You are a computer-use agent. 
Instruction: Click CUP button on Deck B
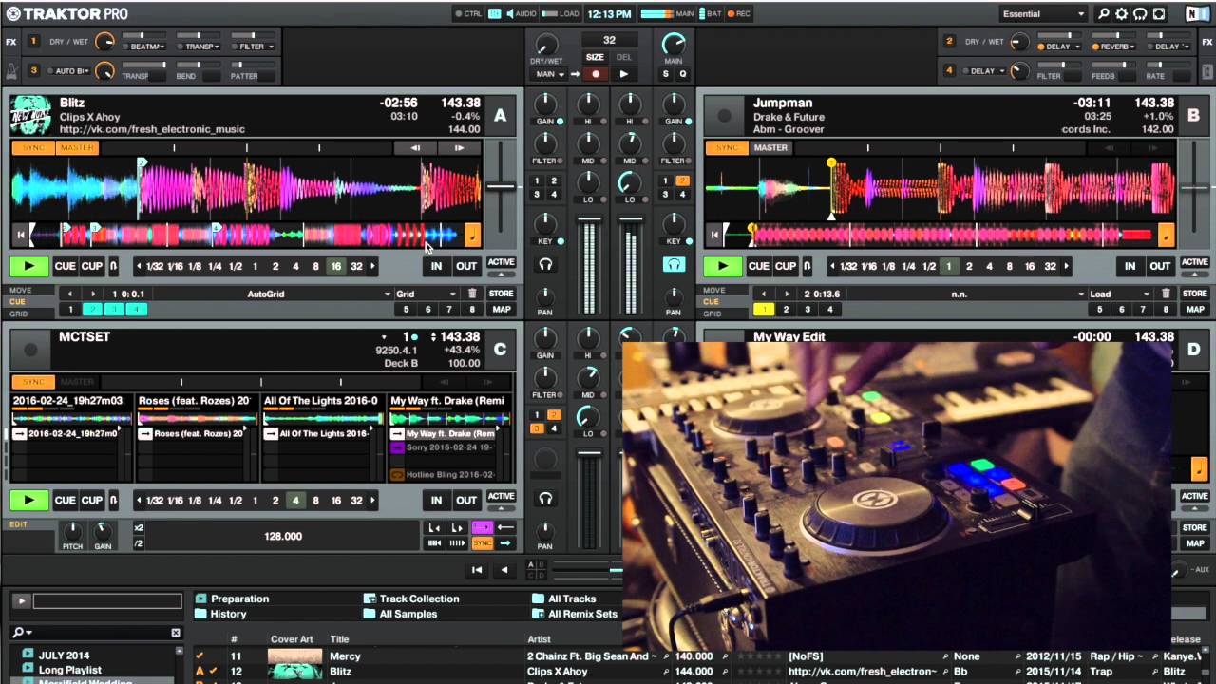[786, 267]
